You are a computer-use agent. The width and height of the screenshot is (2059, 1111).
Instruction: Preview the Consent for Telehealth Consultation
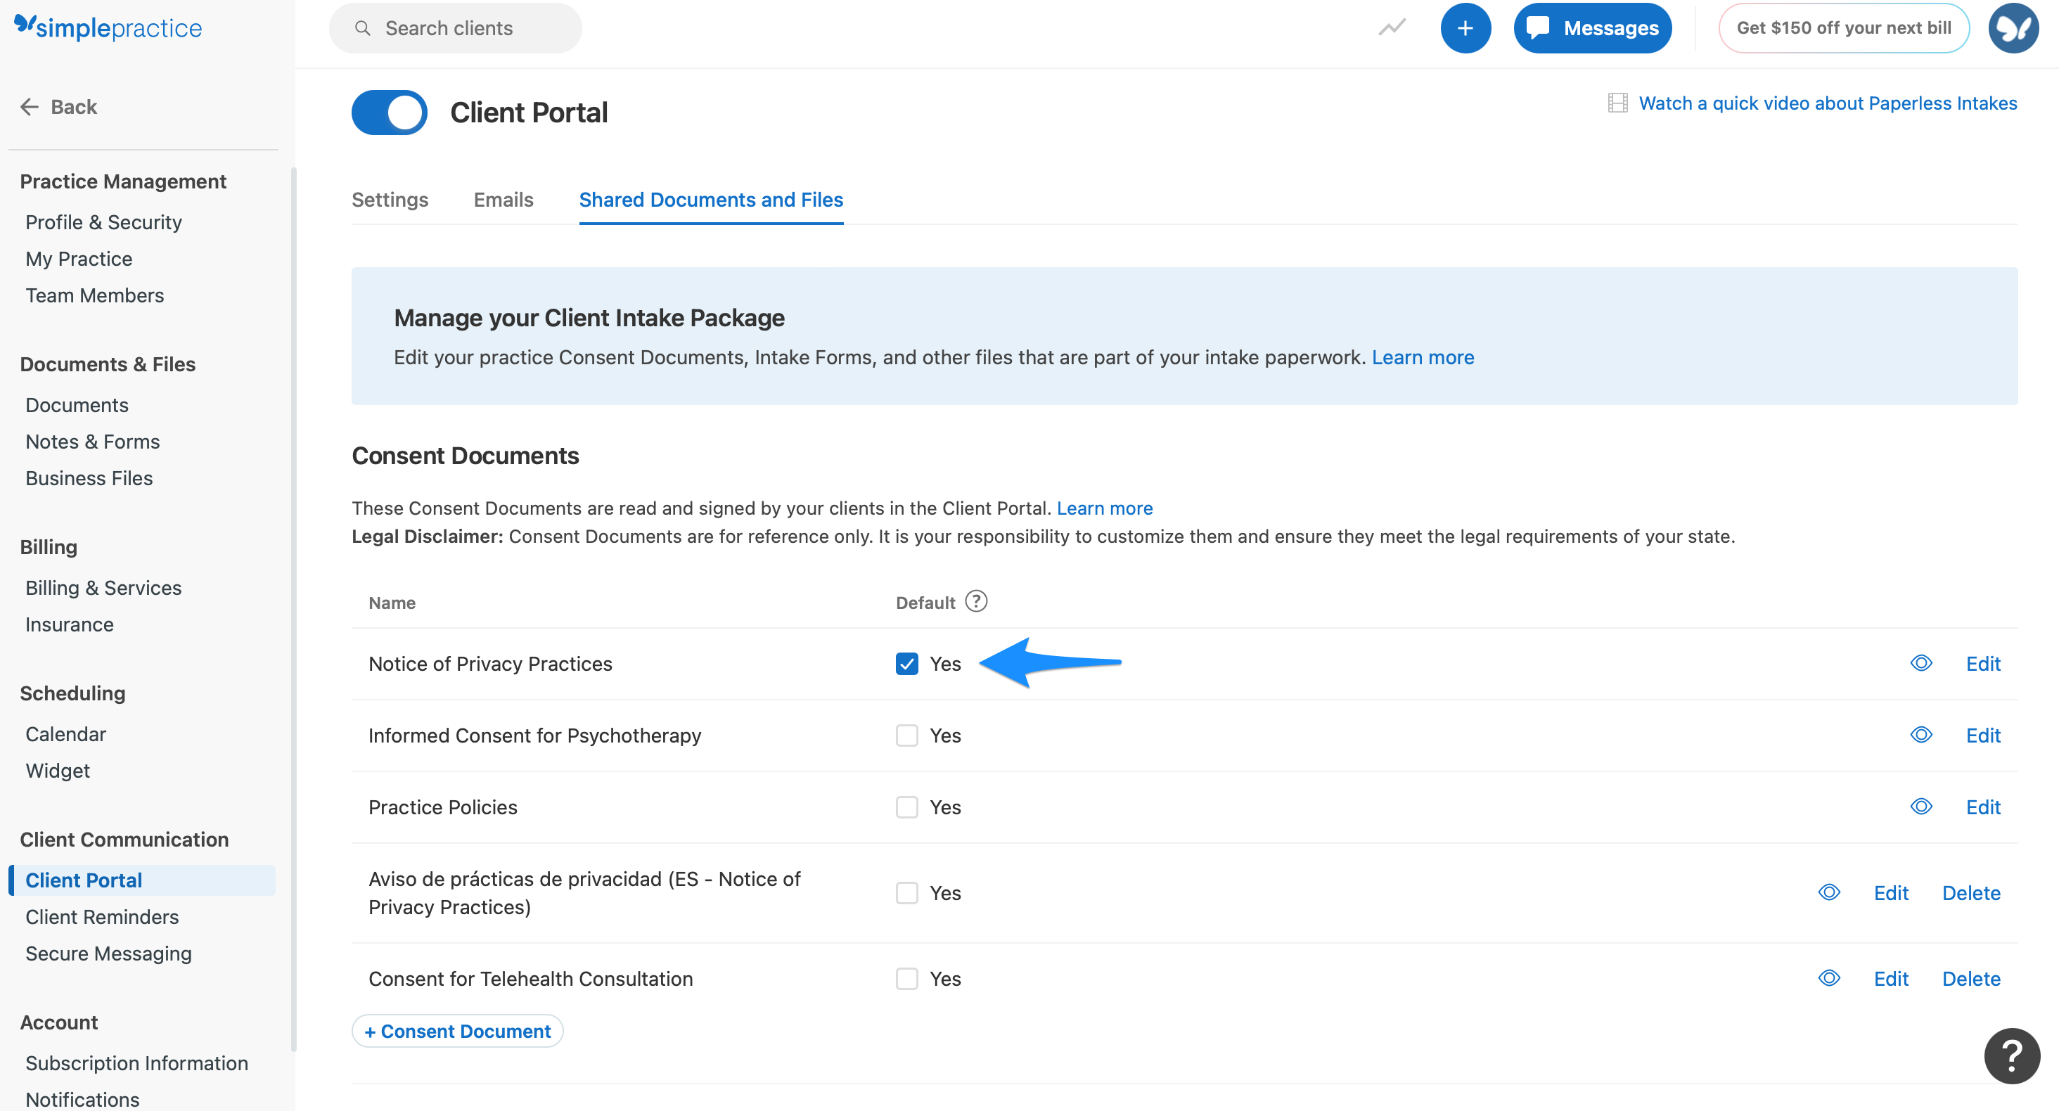[1828, 978]
